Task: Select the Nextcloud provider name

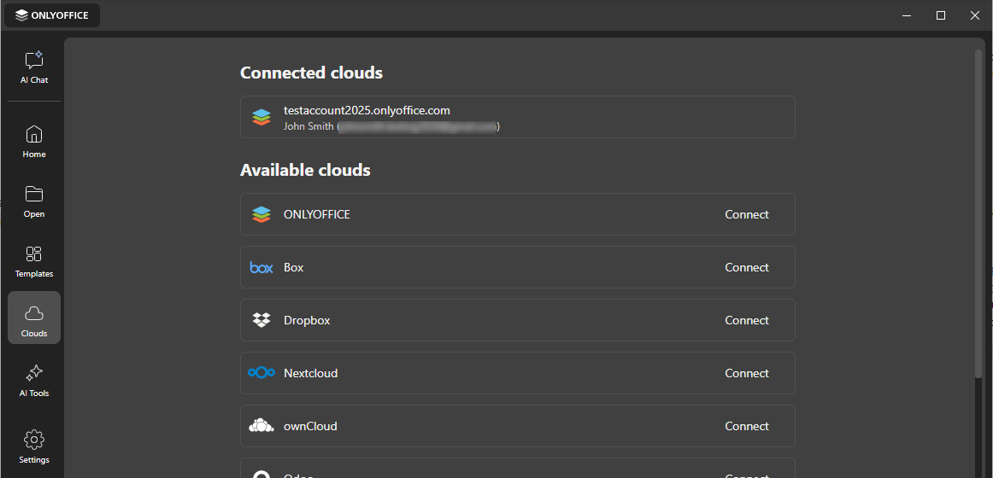Action: click(311, 373)
